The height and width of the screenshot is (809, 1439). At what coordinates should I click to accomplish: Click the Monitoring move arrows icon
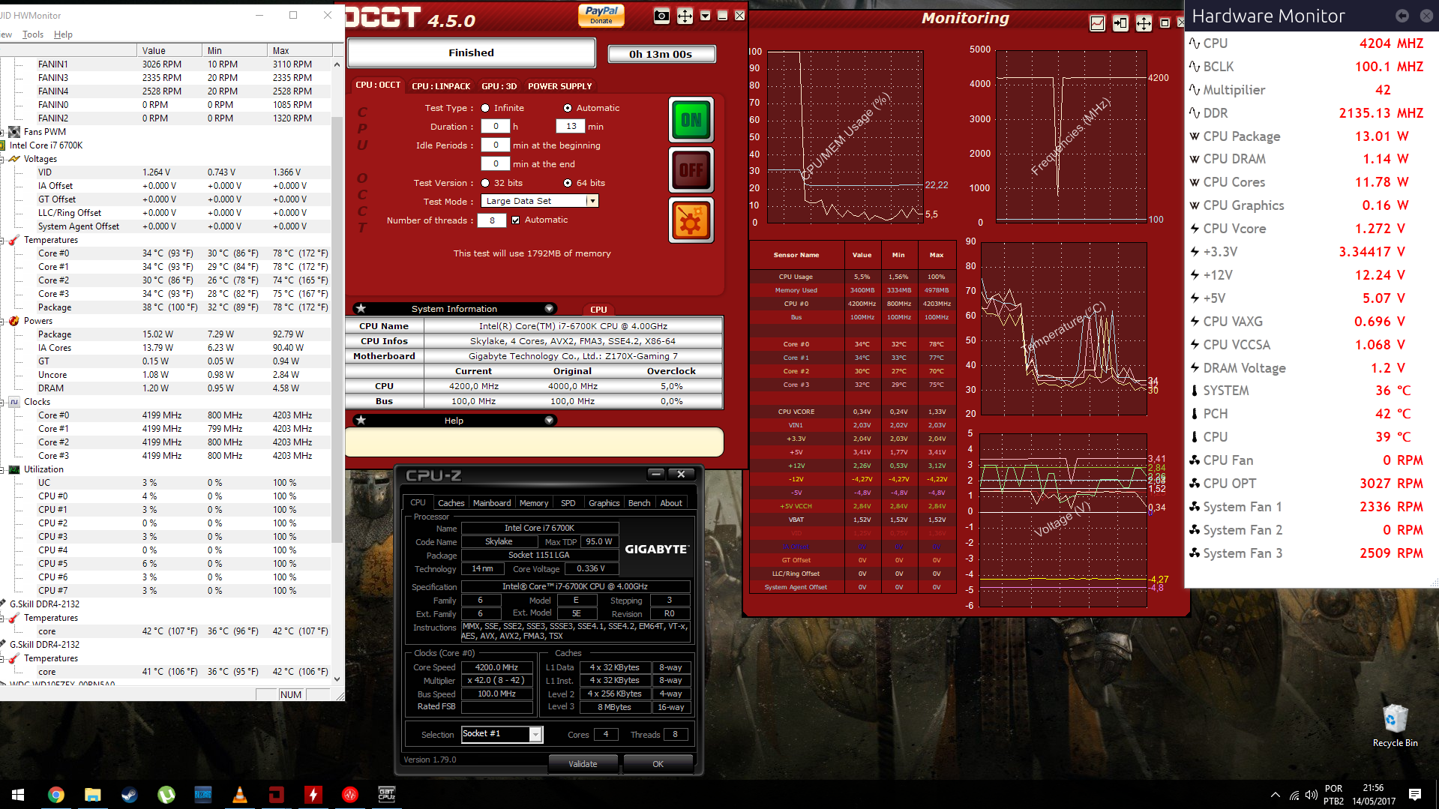1144,23
